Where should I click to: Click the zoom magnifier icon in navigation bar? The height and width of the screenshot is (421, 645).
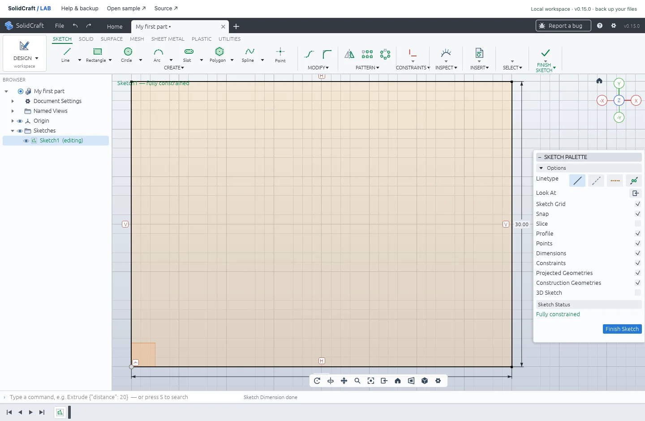tap(357, 381)
